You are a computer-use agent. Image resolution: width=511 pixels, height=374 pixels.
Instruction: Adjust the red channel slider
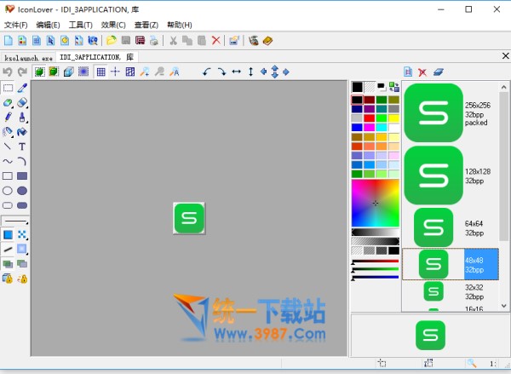[376, 262]
